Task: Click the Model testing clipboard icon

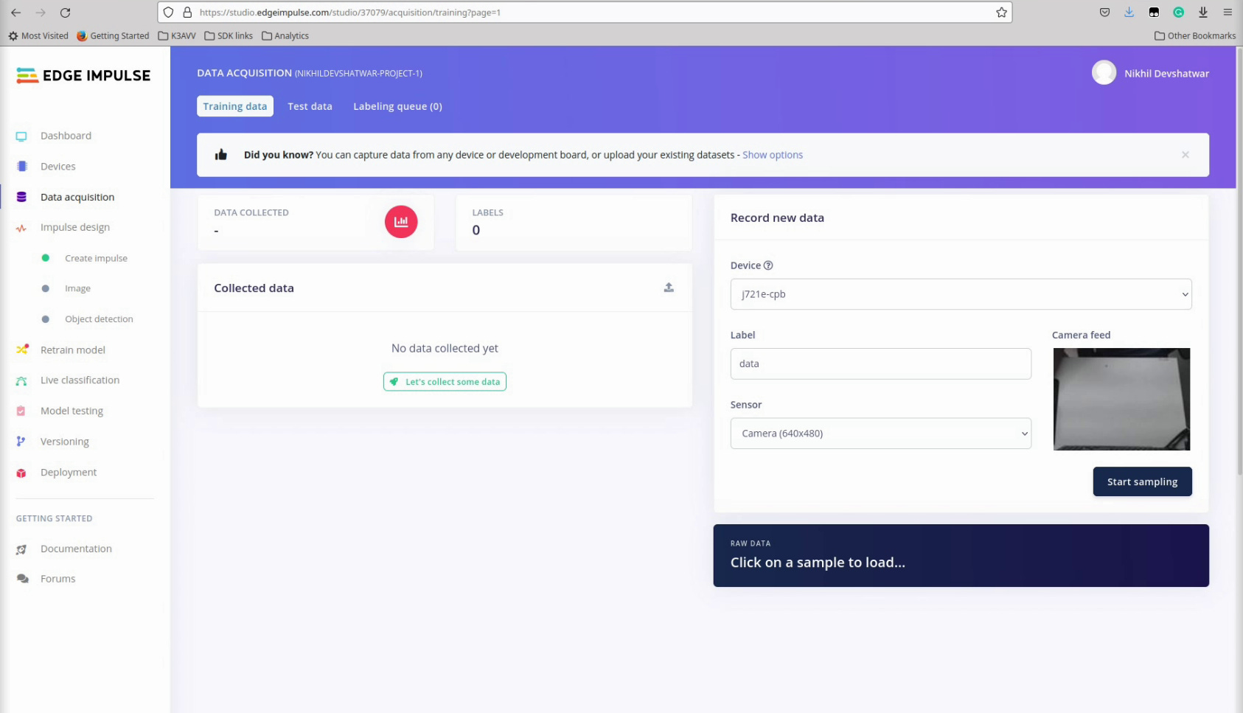Action: [21, 411]
